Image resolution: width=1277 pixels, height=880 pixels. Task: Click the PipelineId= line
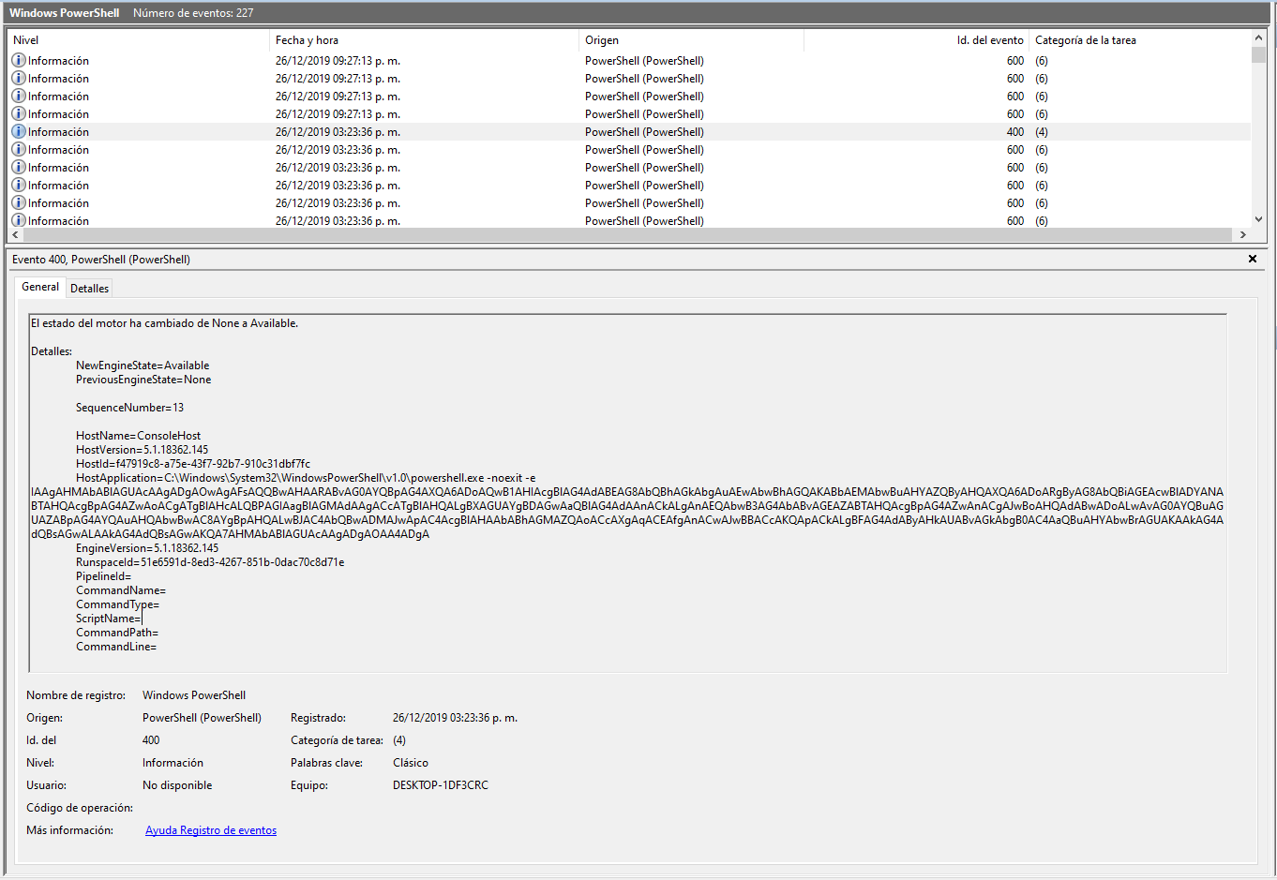pyautogui.click(x=103, y=576)
